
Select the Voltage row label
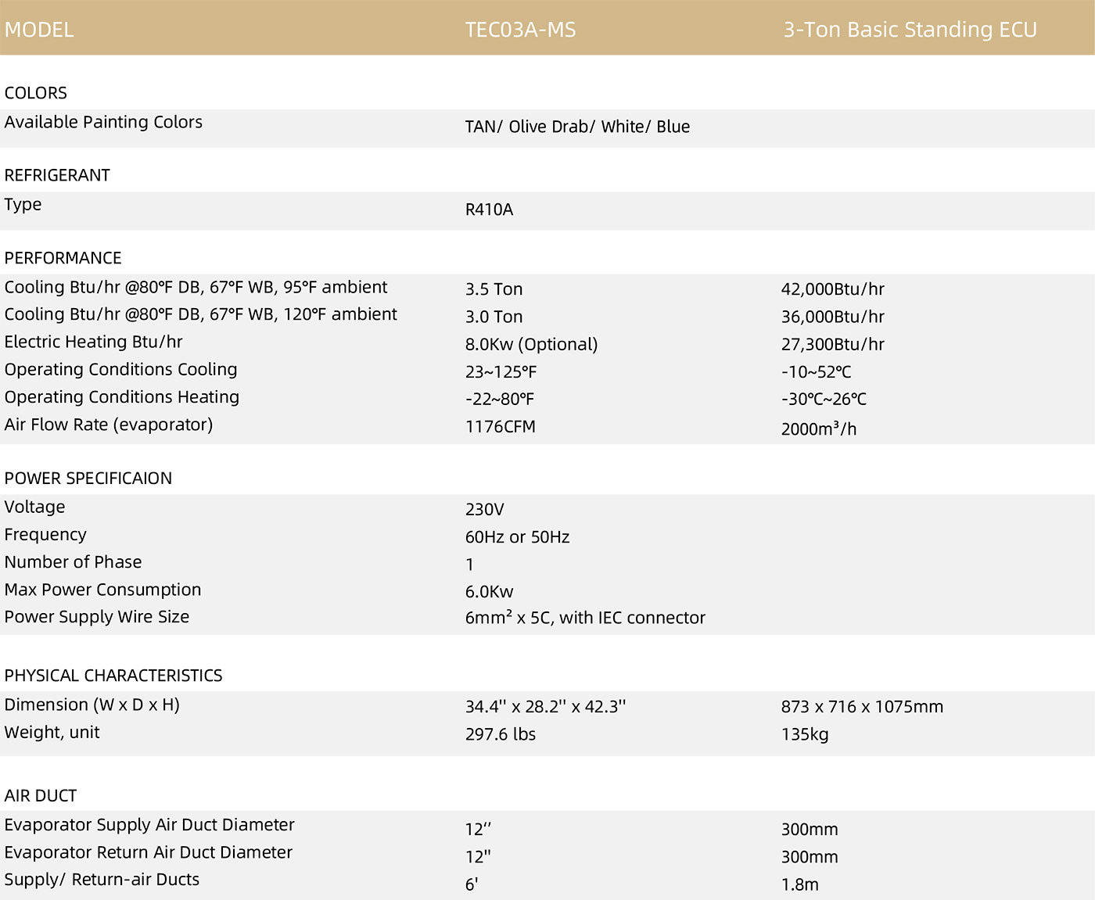(34, 507)
